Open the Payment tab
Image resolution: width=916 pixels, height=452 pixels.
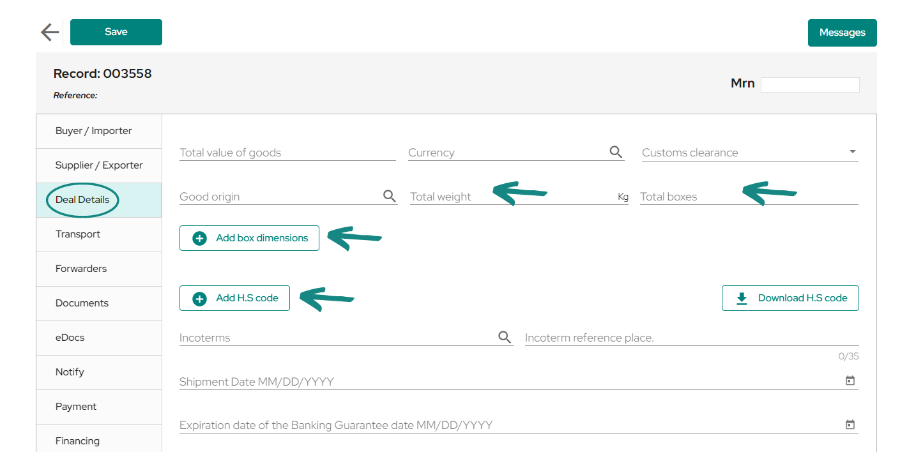pos(99,407)
